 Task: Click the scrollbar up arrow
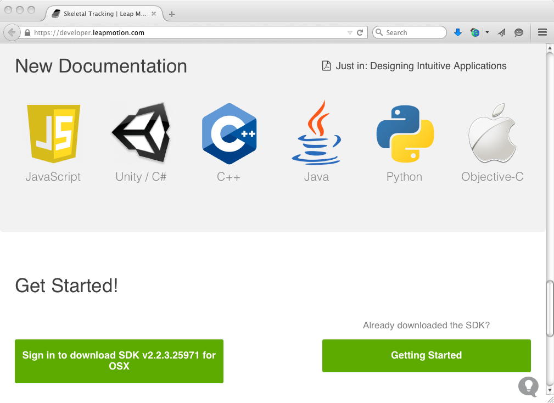[x=550, y=47]
